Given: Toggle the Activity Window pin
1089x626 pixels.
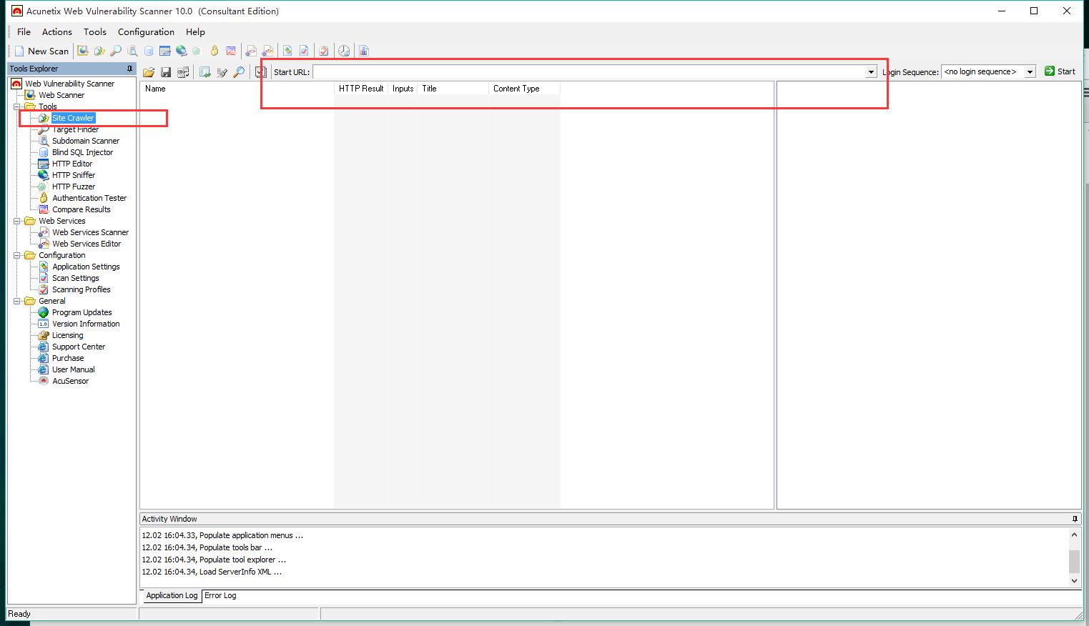Looking at the screenshot, I should click(x=1075, y=519).
